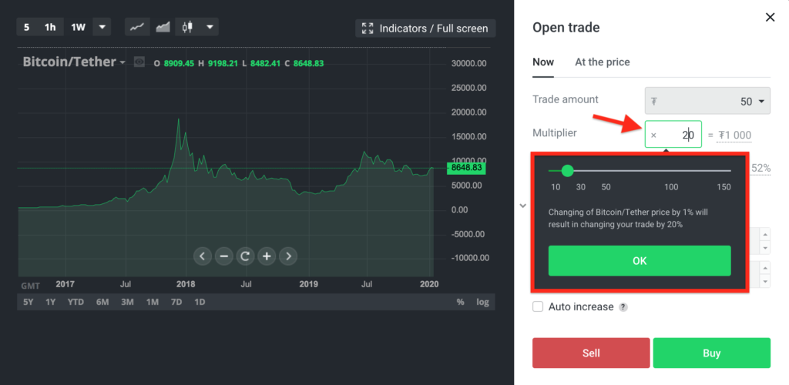
Task: Switch to the Now tab
Action: pyautogui.click(x=543, y=62)
